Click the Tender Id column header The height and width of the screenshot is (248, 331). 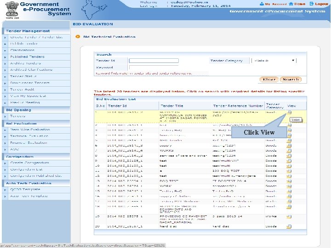(117, 106)
